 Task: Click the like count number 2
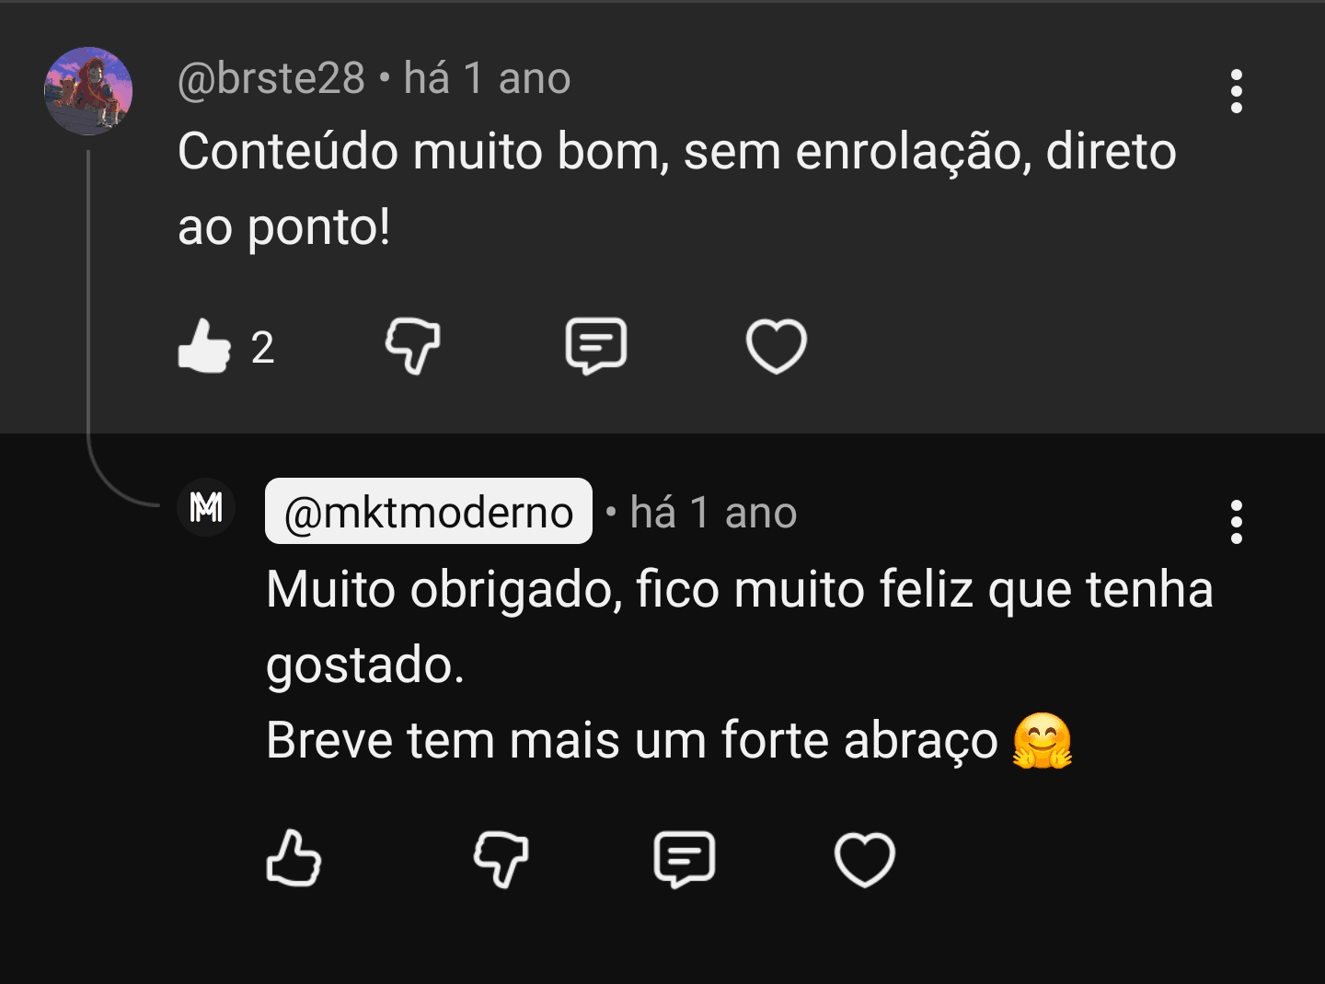click(263, 348)
